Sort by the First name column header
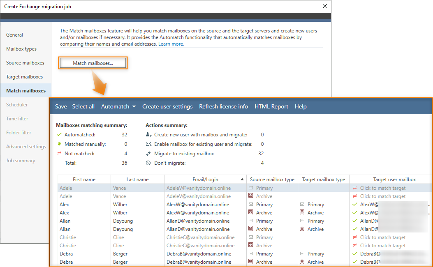 point(84,179)
